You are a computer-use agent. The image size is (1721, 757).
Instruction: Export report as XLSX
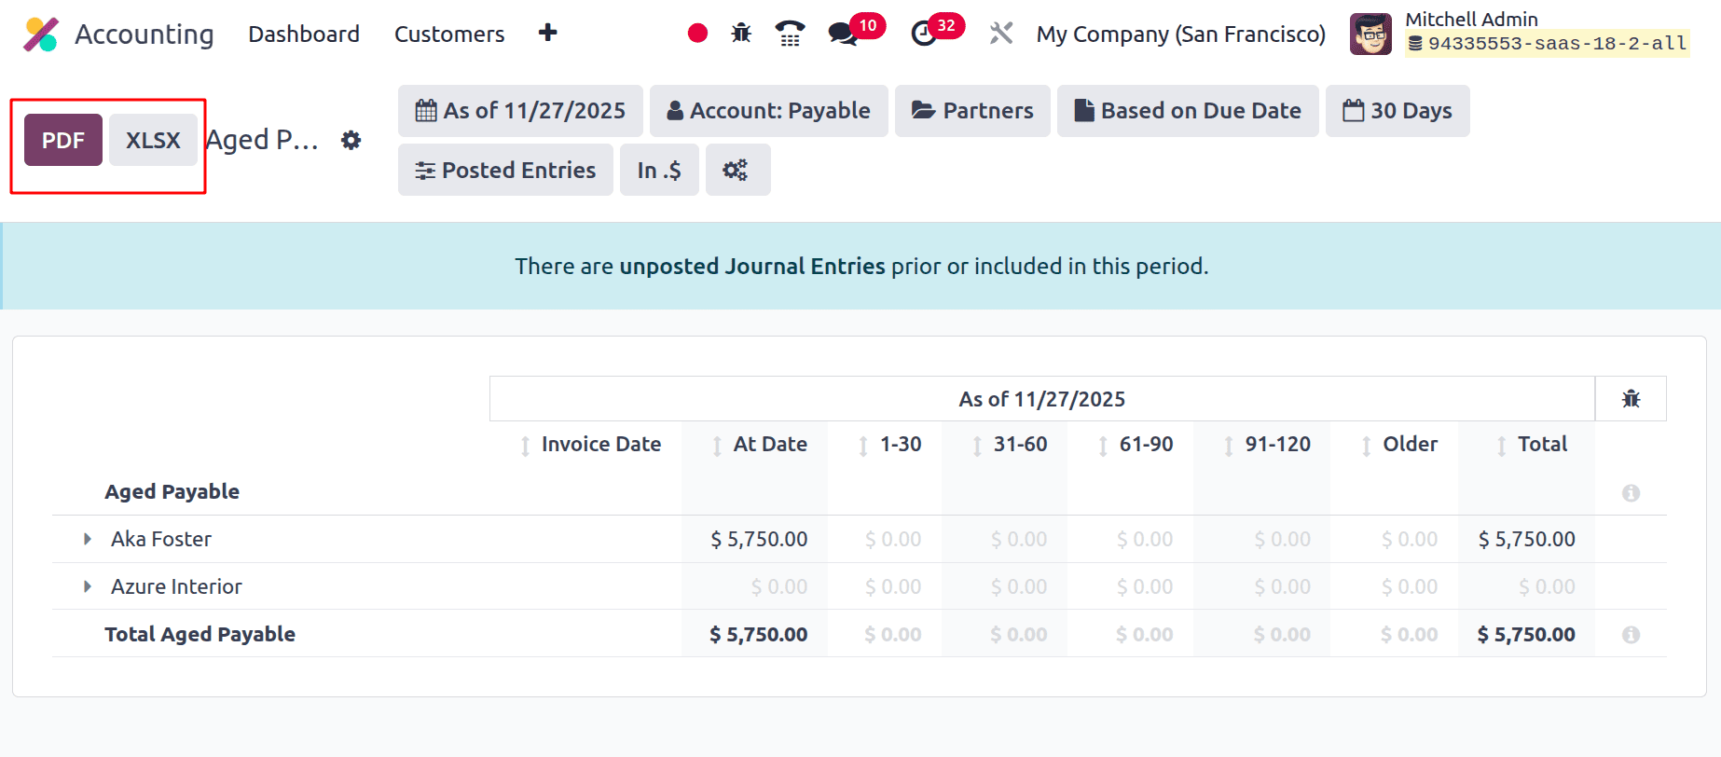click(x=153, y=140)
